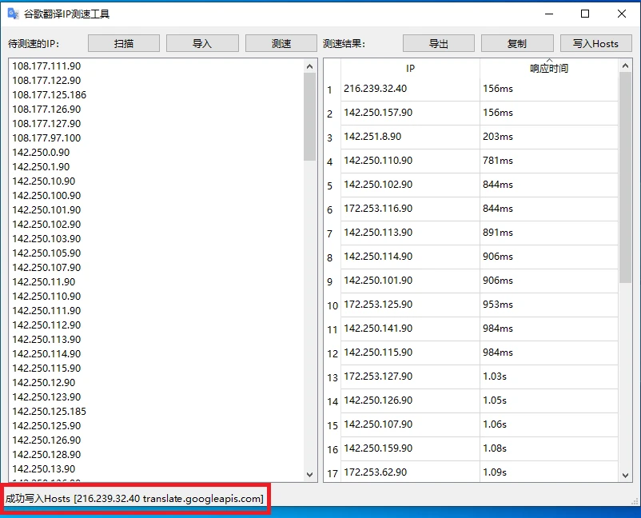Click the IP list scroll-up arrow
The image size is (641, 518).
310,66
